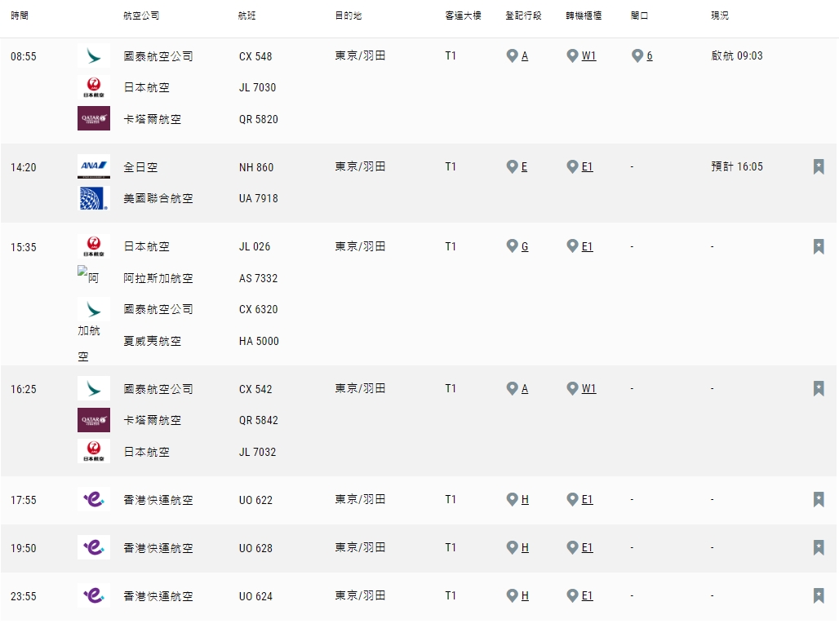Open gate 6 location for CX 548

click(649, 56)
